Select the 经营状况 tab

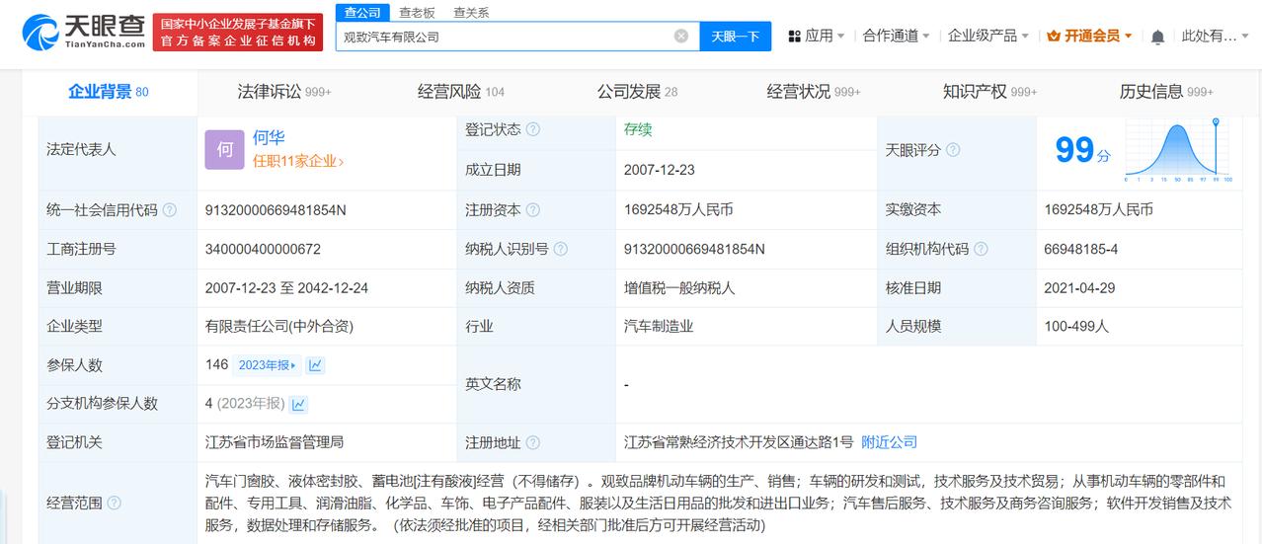pos(814,92)
